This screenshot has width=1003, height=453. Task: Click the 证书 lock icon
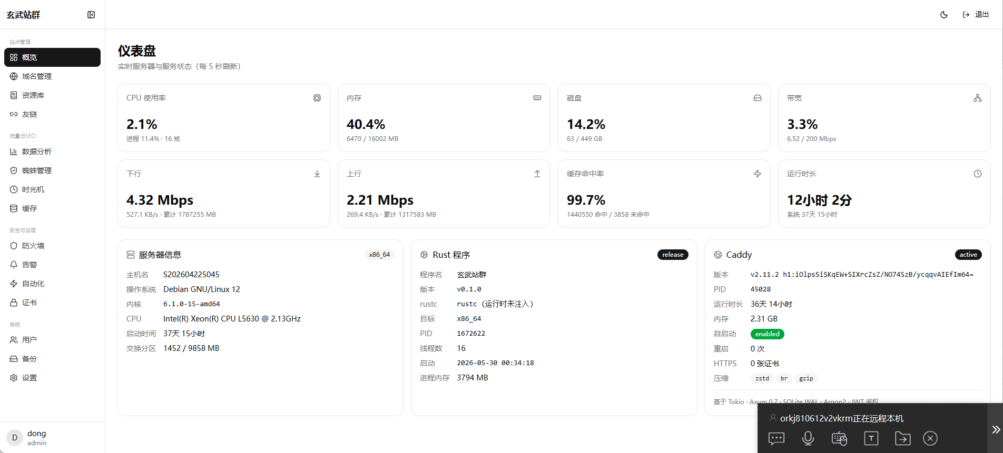(14, 303)
